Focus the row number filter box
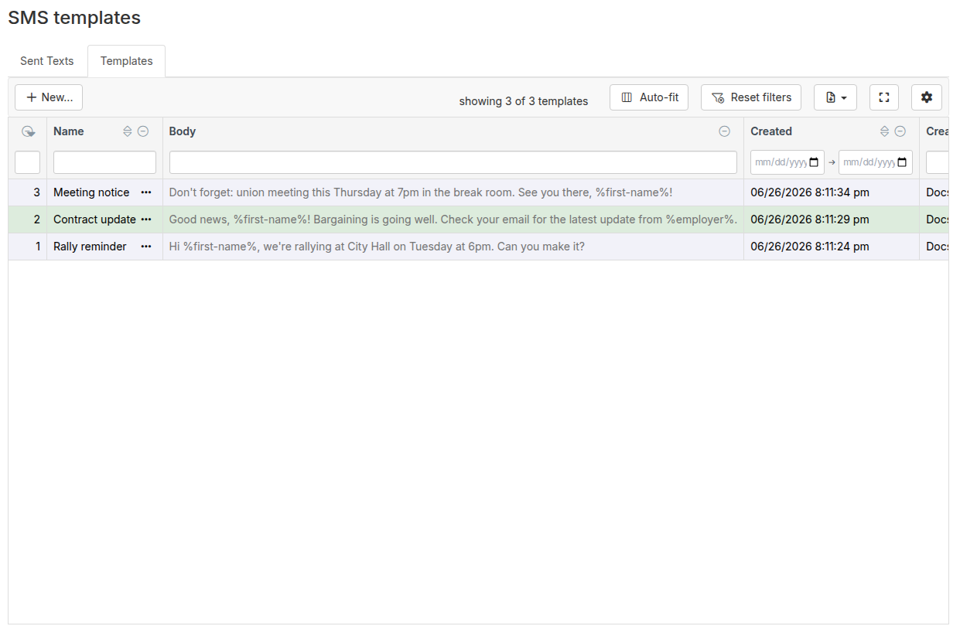 tap(28, 162)
